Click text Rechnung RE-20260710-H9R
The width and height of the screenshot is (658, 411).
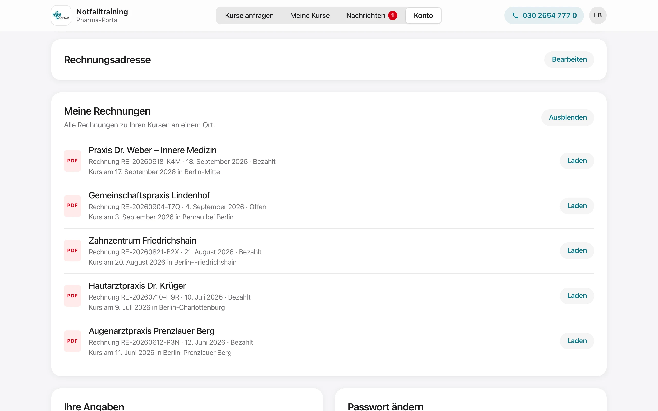[134, 297]
